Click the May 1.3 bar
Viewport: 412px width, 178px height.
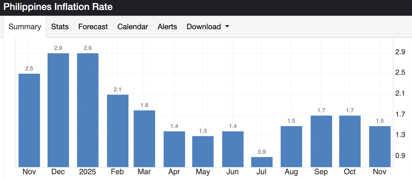click(x=203, y=151)
